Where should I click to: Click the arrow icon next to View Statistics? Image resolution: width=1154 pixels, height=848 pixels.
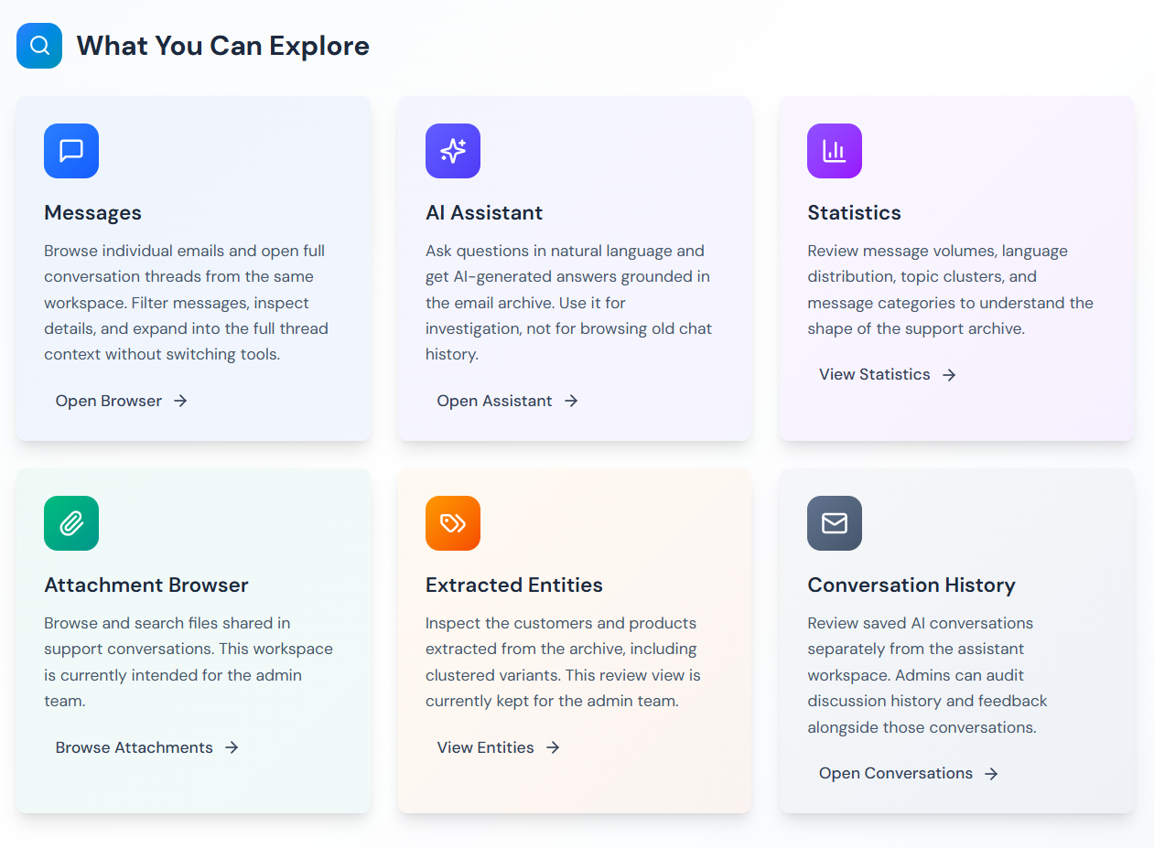pos(949,375)
